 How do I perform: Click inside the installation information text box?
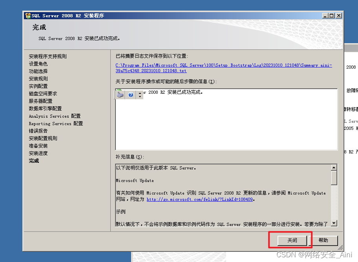coord(226,119)
